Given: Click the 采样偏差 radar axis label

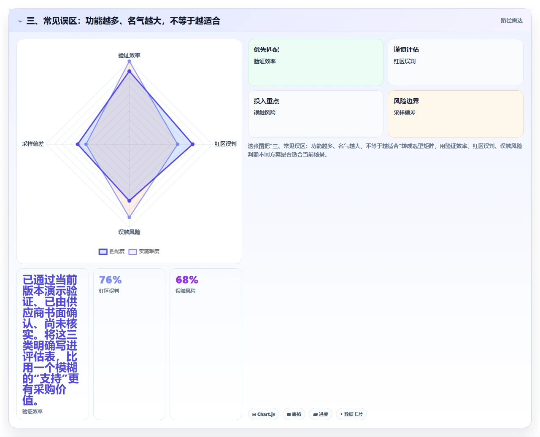Looking at the screenshot, I should coord(33,144).
